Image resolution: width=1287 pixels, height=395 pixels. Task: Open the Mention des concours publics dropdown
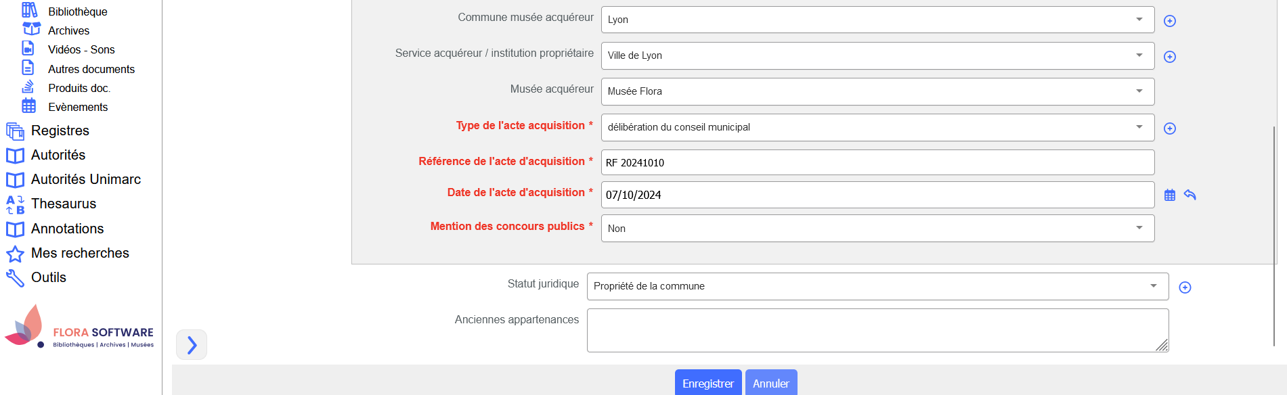877,229
